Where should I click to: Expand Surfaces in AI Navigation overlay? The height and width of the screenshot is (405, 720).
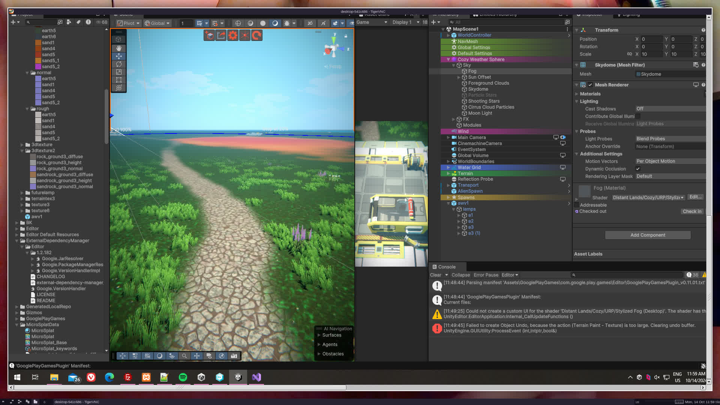[319, 335]
